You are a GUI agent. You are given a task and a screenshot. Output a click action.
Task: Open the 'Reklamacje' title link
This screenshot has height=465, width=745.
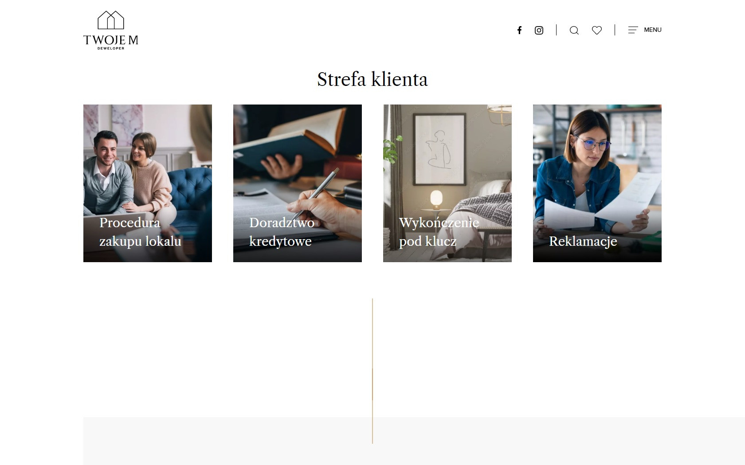click(x=583, y=241)
